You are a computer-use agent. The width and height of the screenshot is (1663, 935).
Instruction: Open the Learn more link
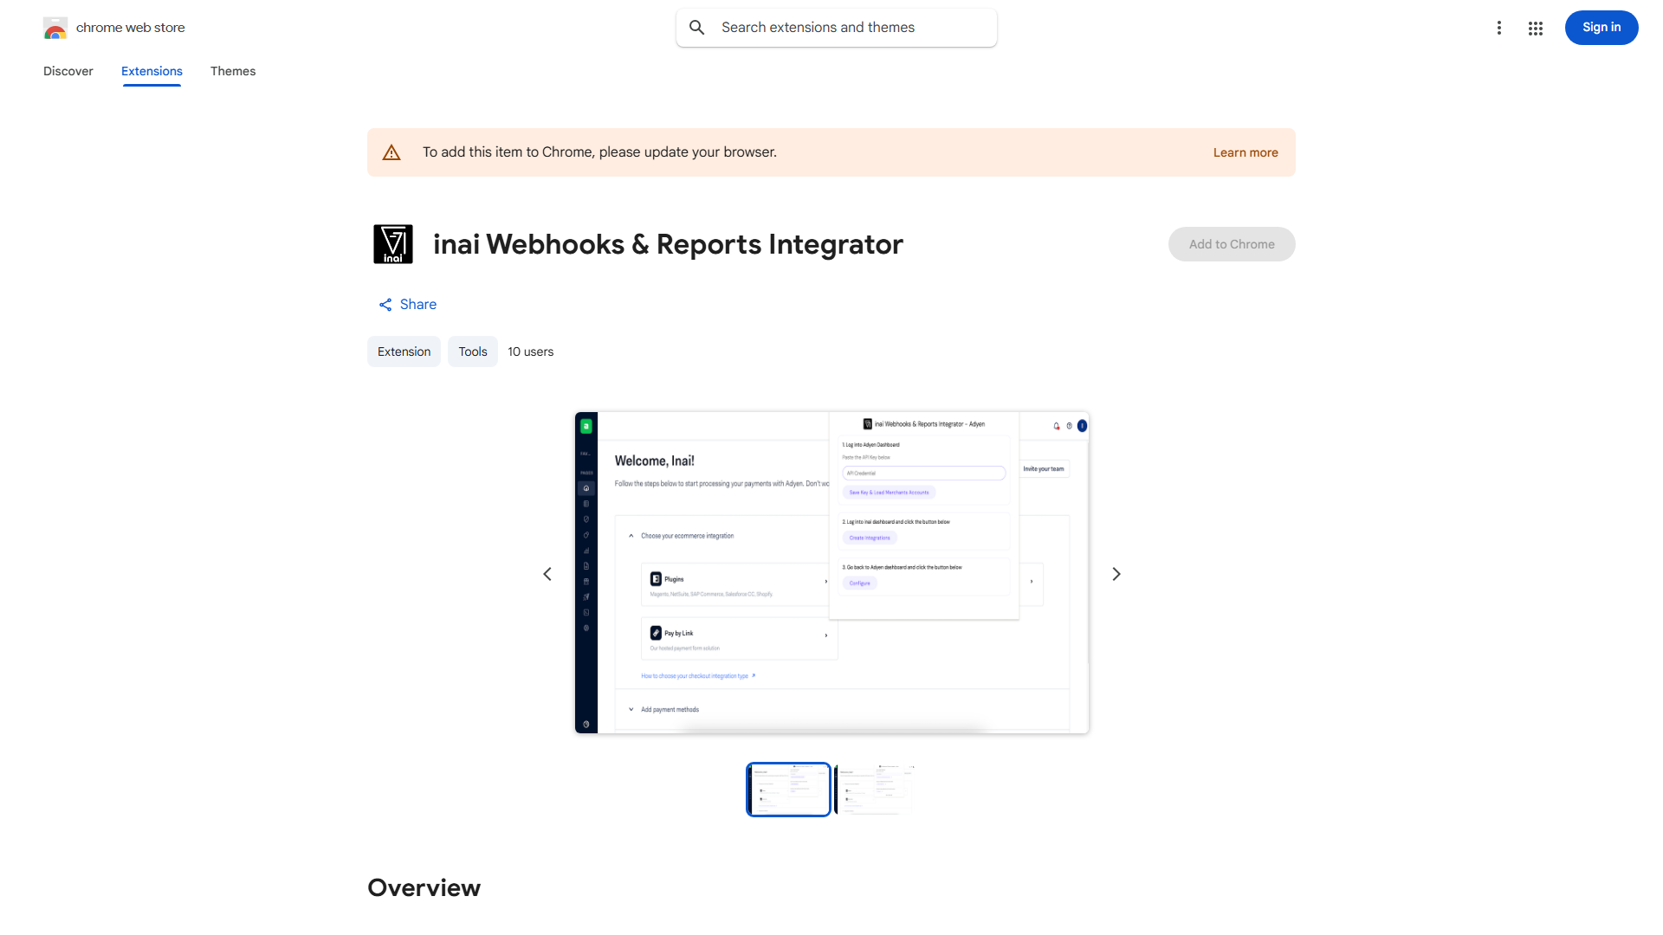click(1245, 152)
